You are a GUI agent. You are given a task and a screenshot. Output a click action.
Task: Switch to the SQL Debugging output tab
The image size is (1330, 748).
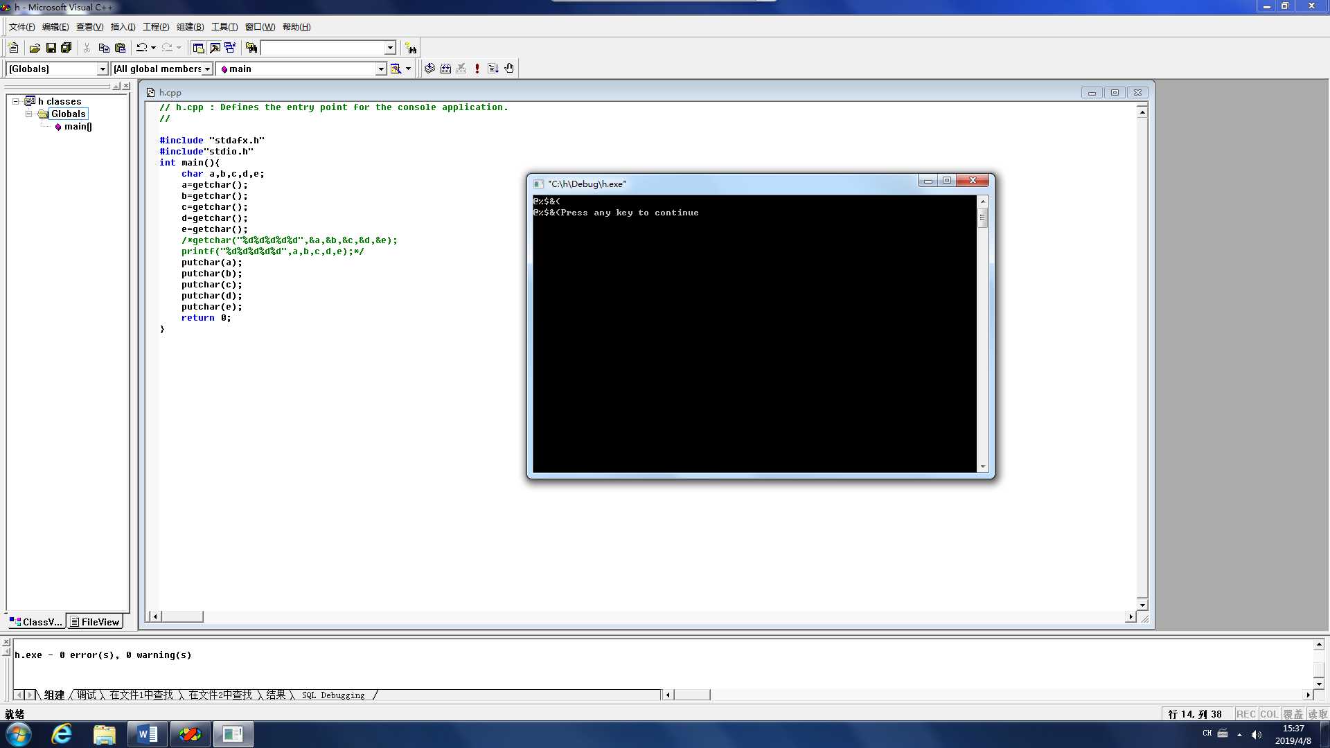pos(333,695)
